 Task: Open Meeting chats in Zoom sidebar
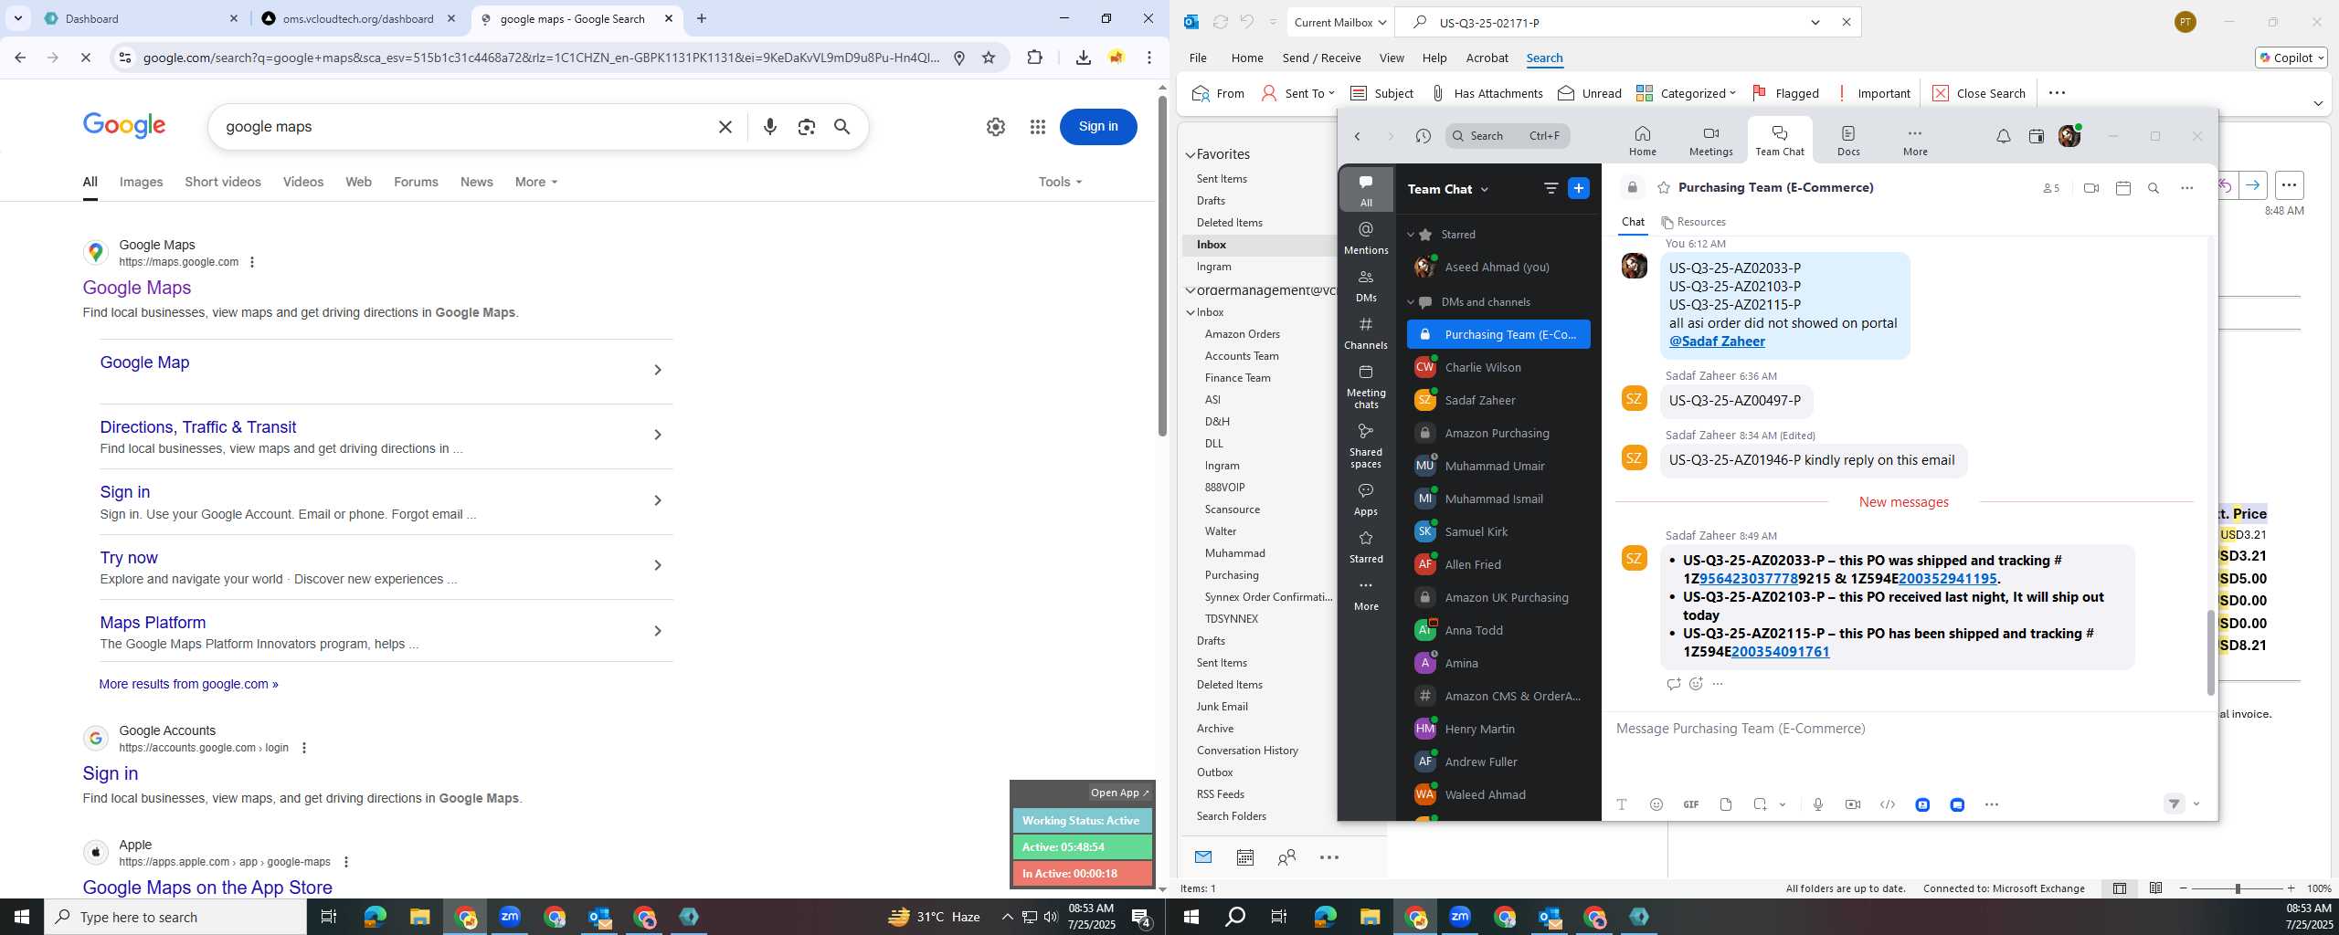point(1366,386)
